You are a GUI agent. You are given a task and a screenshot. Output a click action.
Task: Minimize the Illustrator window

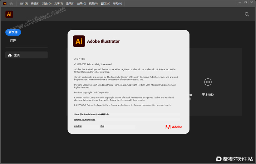click(x=240, y=2)
